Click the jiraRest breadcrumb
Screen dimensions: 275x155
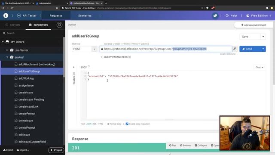pos(72,25)
